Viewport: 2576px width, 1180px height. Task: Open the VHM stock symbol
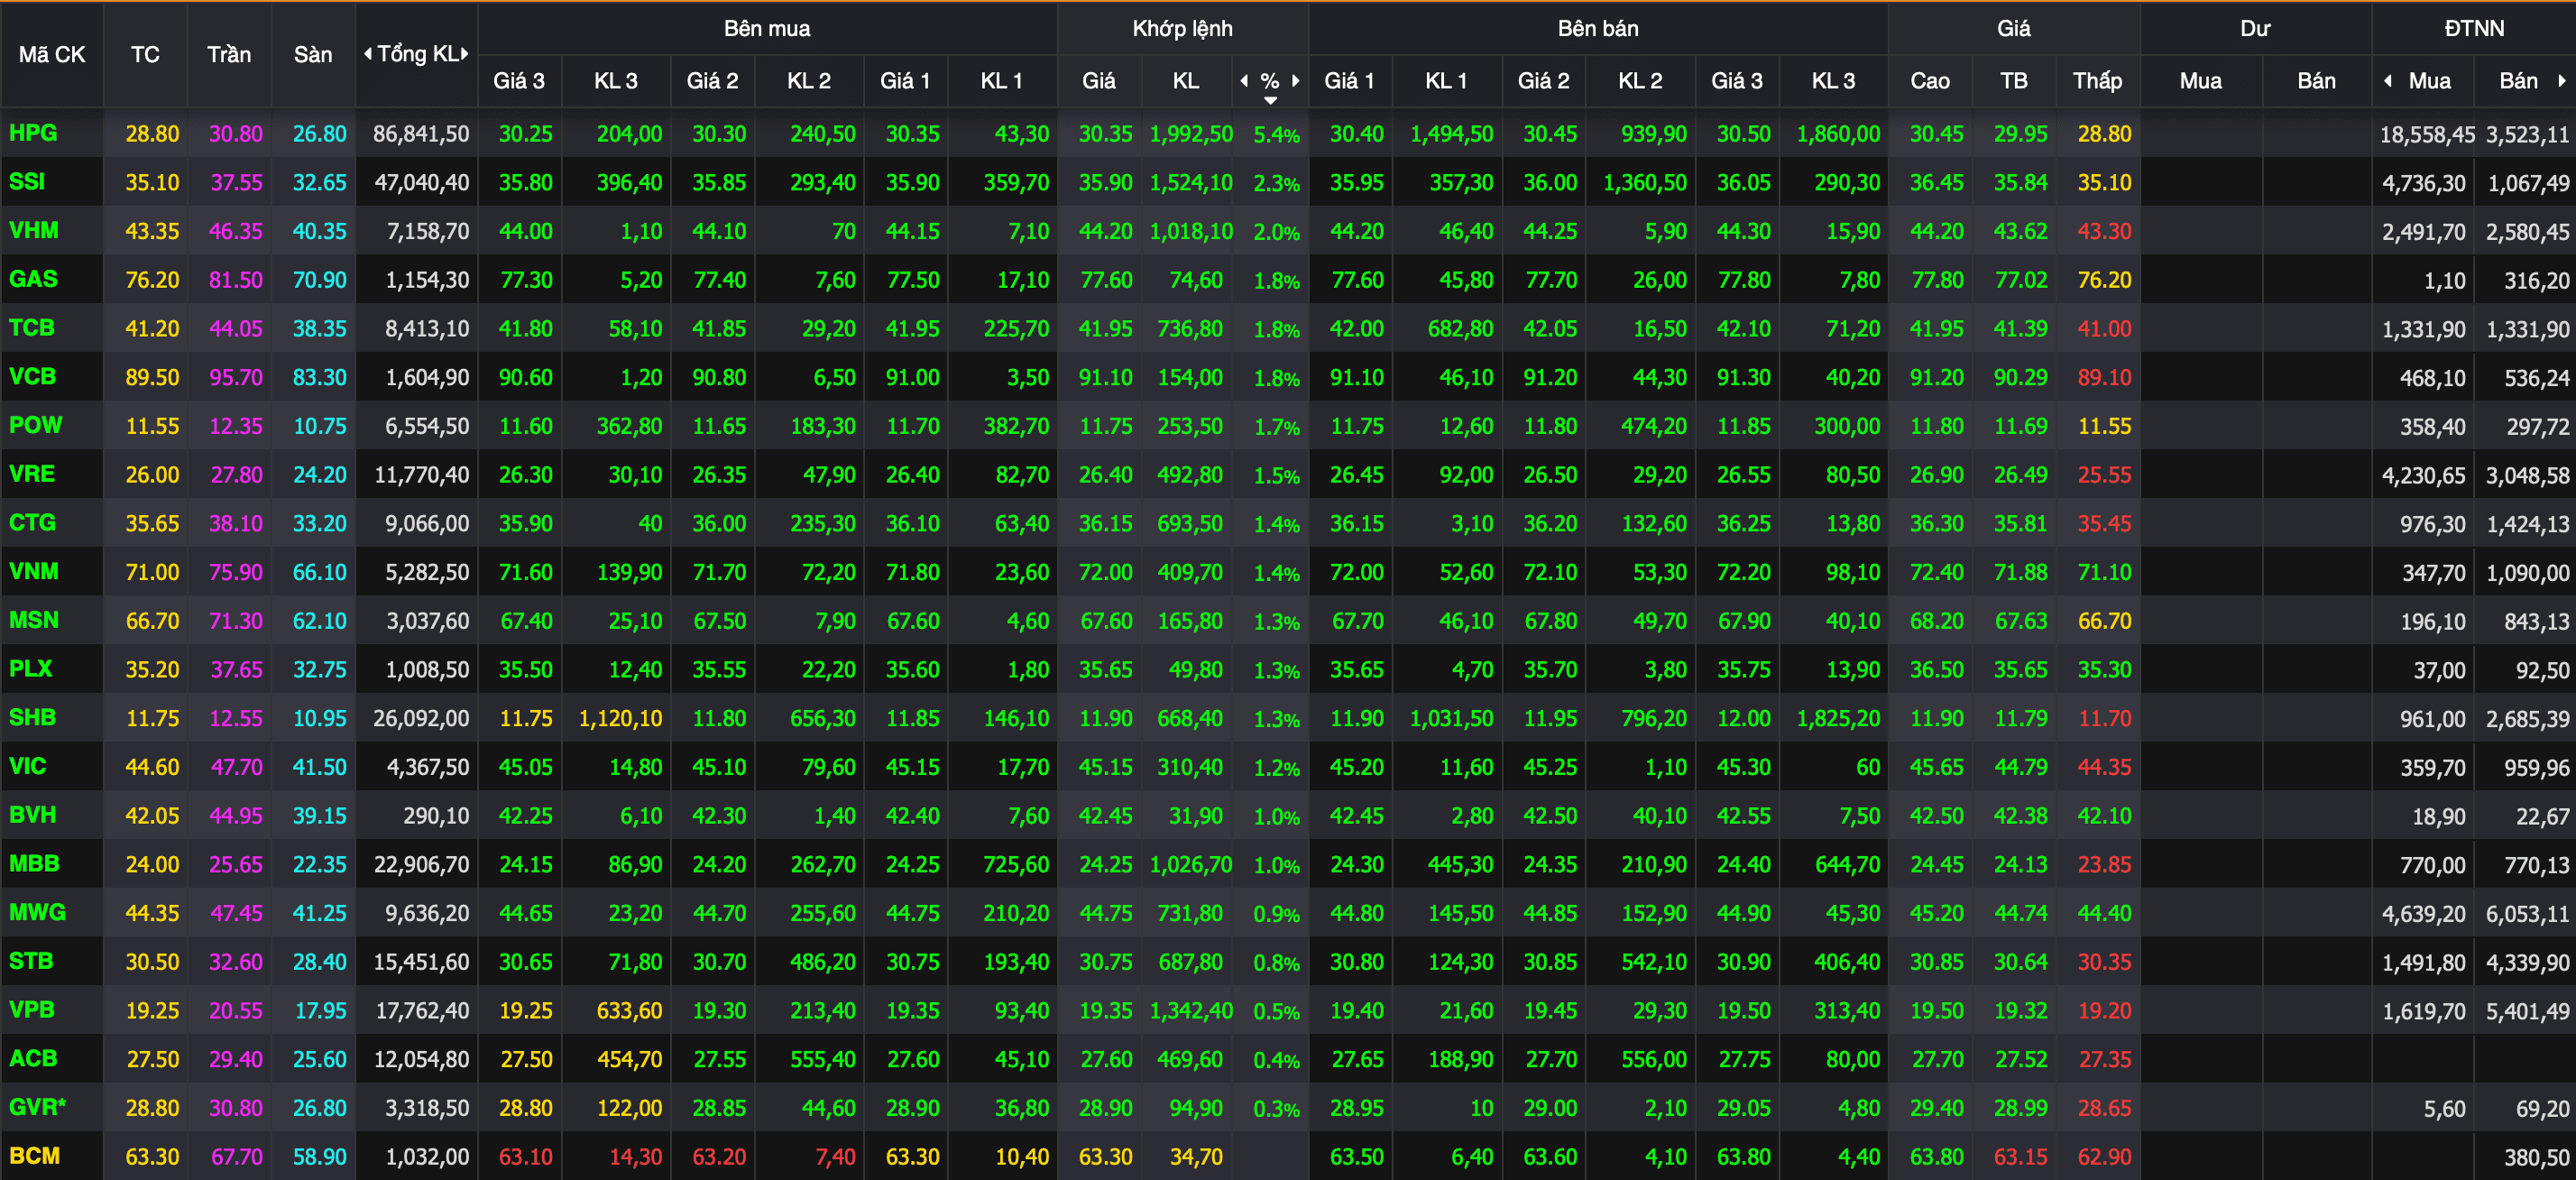34,231
